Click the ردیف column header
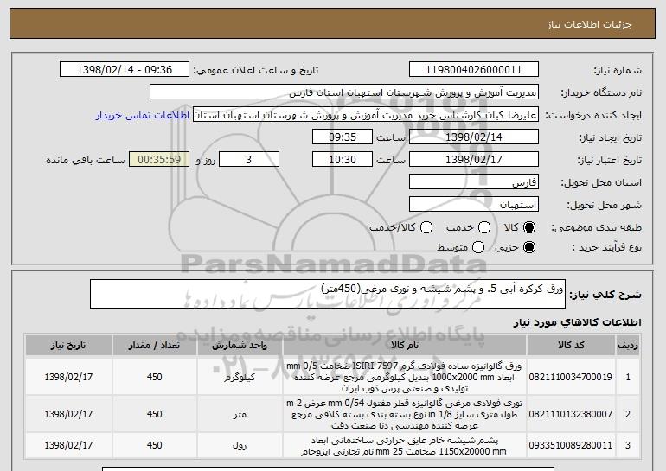The image size is (666, 471). pyautogui.click(x=628, y=346)
